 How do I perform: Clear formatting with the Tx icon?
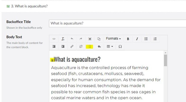(x=63, y=39)
